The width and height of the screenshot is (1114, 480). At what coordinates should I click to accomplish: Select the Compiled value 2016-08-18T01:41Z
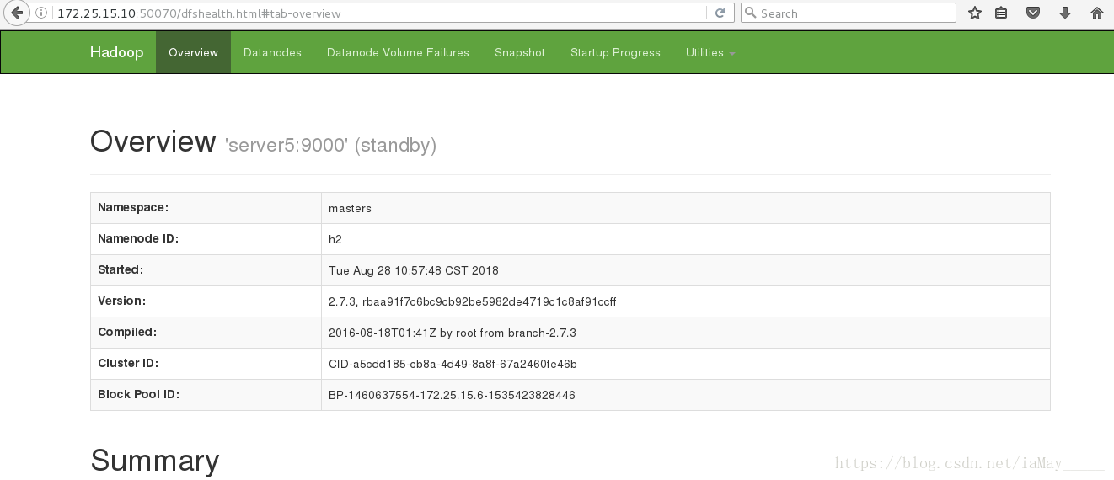click(x=453, y=333)
